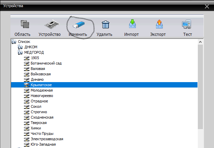Image resolution: width=214 pixels, height=148 pixels.
Task: Select the Строгино device entry
Action: pos(39,112)
